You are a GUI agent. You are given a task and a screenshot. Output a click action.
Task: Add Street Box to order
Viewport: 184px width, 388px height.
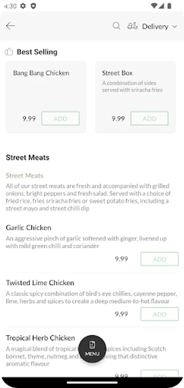tap(150, 118)
